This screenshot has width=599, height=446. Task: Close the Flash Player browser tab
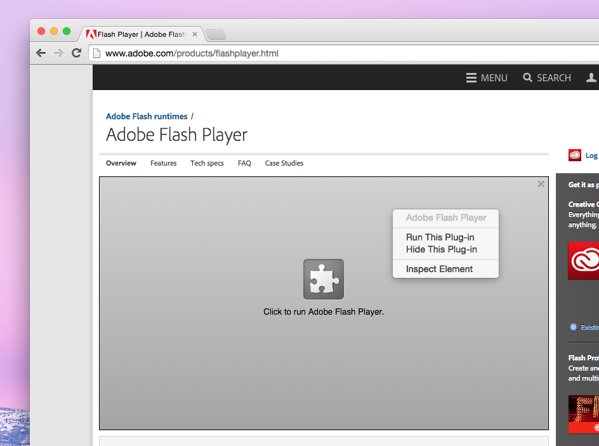pyautogui.click(x=195, y=34)
